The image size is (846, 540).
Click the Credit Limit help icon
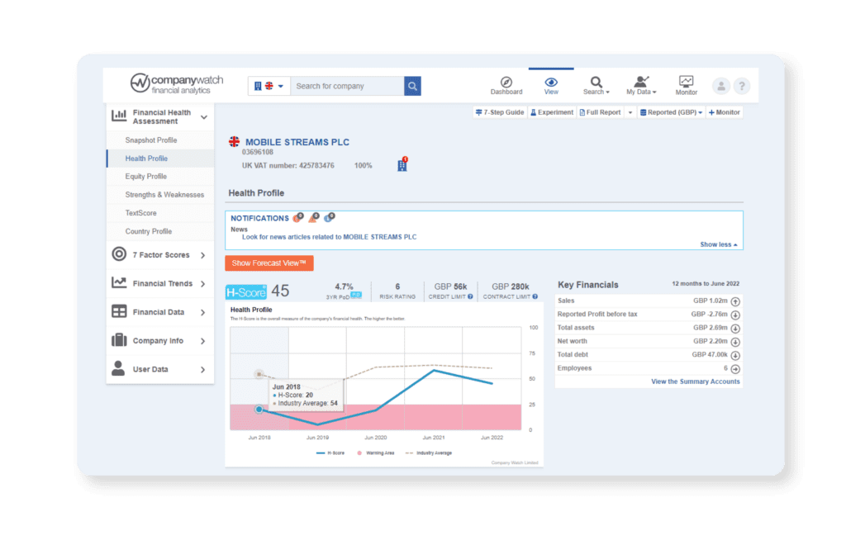tap(470, 296)
